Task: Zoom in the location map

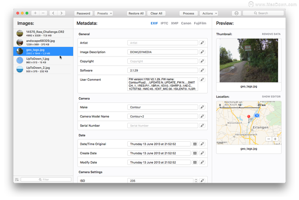Action: 275,139
